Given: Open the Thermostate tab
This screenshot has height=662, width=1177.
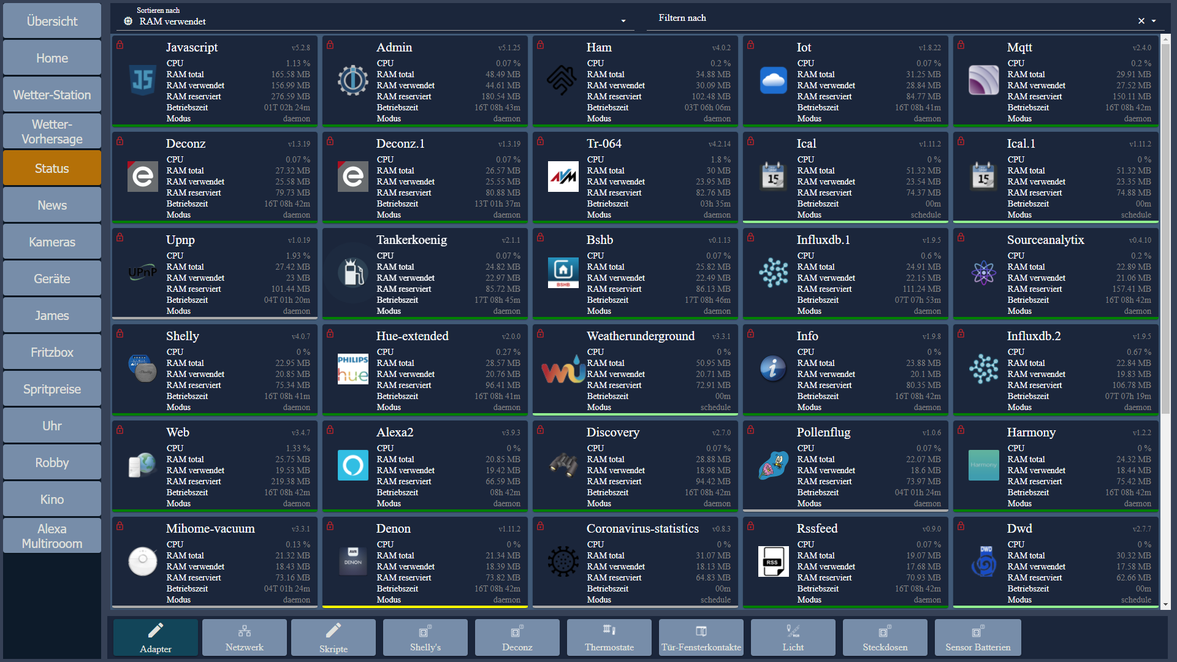Looking at the screenshot, I should [x=609, y=637].
